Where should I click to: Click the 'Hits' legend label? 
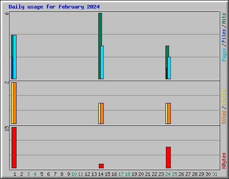(224, 18)
